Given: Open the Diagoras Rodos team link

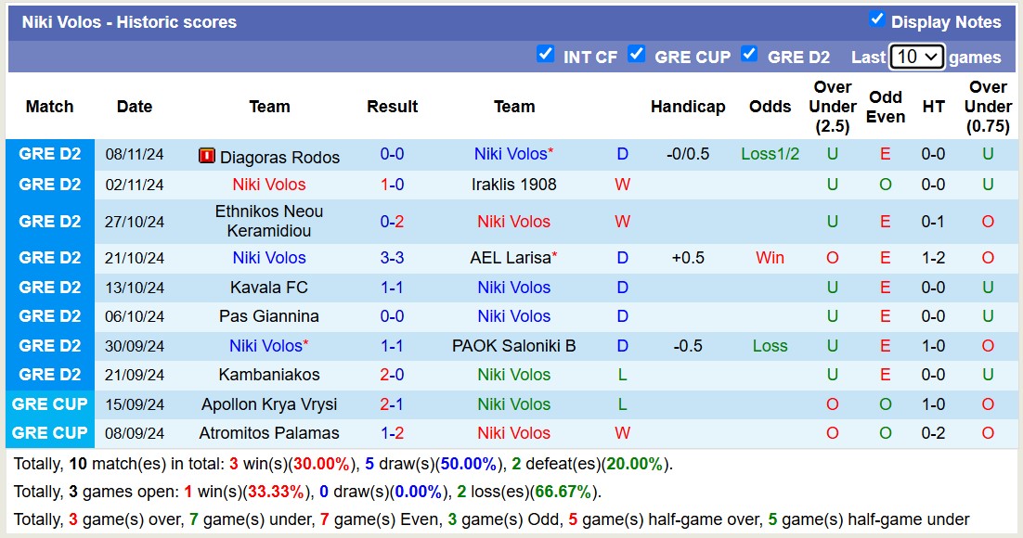Looking at the screenshot, I should (279, 157).
